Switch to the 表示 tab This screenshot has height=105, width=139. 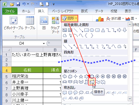point(128,11)
